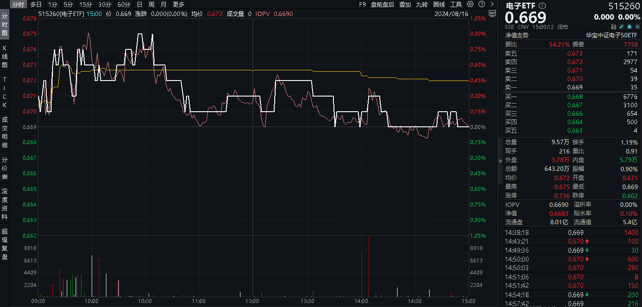Click the WP monitor icon on chart

[492, 13]
